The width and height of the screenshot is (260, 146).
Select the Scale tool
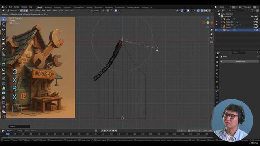point(4,39)
